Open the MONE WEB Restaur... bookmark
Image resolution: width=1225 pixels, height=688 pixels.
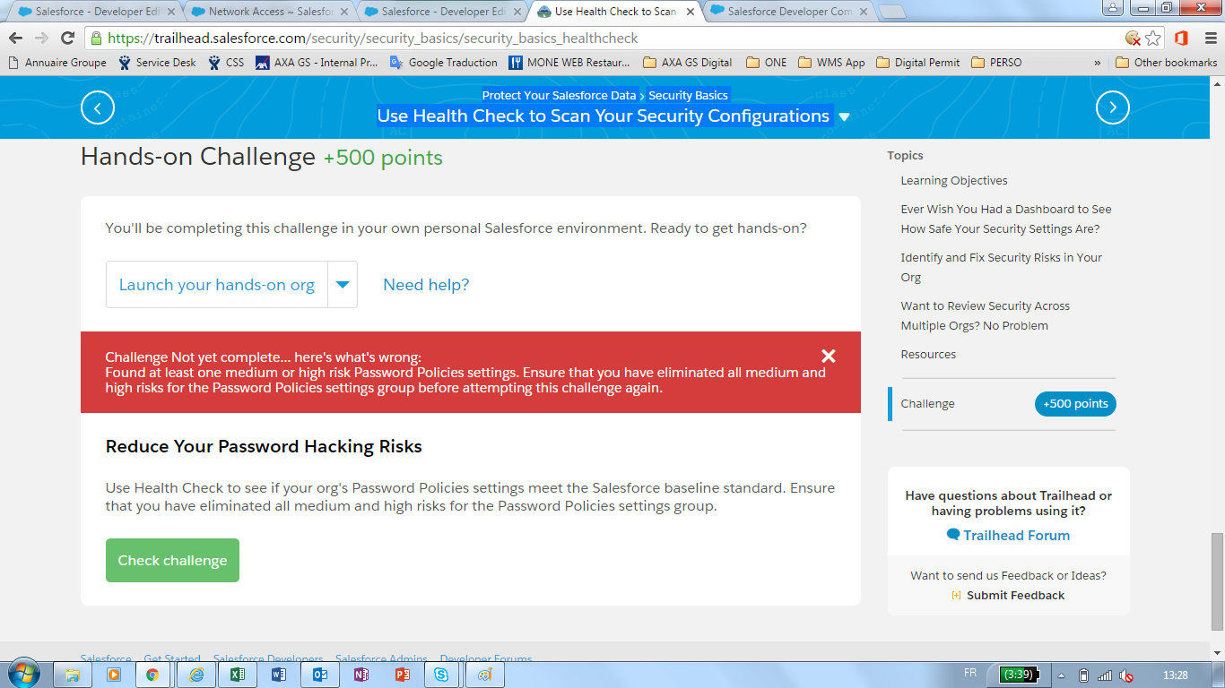(569, 63)
